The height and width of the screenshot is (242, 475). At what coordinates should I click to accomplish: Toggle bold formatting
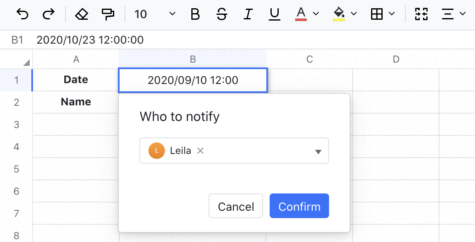[x=195, y=14]
